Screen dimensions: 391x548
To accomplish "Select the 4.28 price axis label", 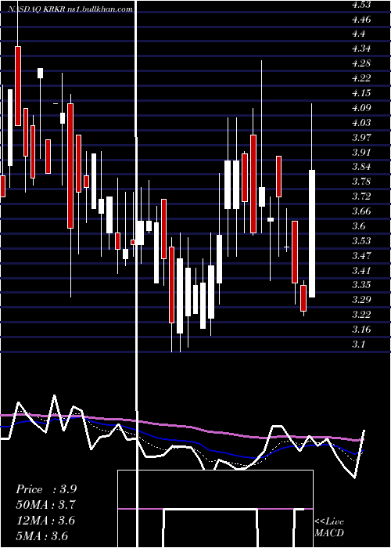I will click(x=361, y=63).
